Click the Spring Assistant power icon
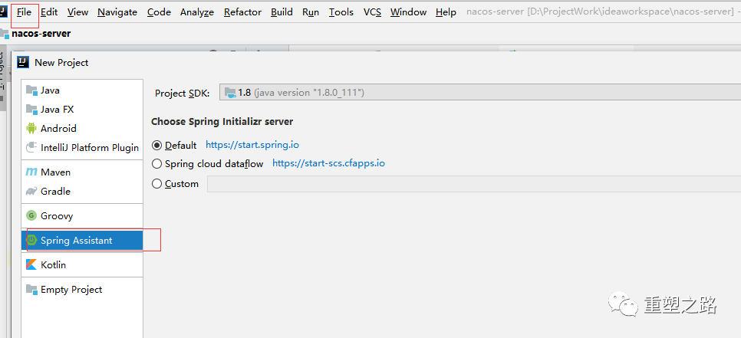This screenshot has width=741, height=338. point(31,241)
